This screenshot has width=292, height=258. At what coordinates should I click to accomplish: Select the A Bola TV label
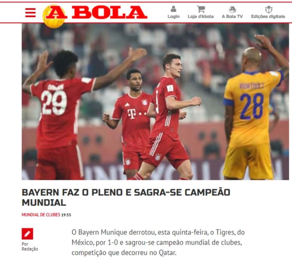[232, 16]
